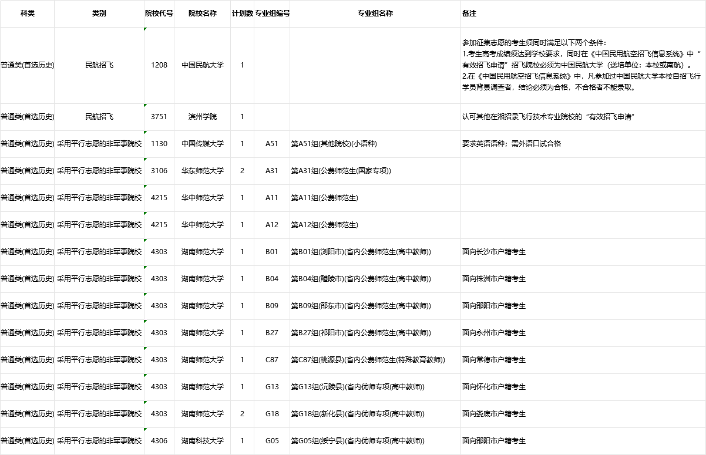Click the 计划数 column header
Screen dimensions: 706x455
tap(242, 14)
